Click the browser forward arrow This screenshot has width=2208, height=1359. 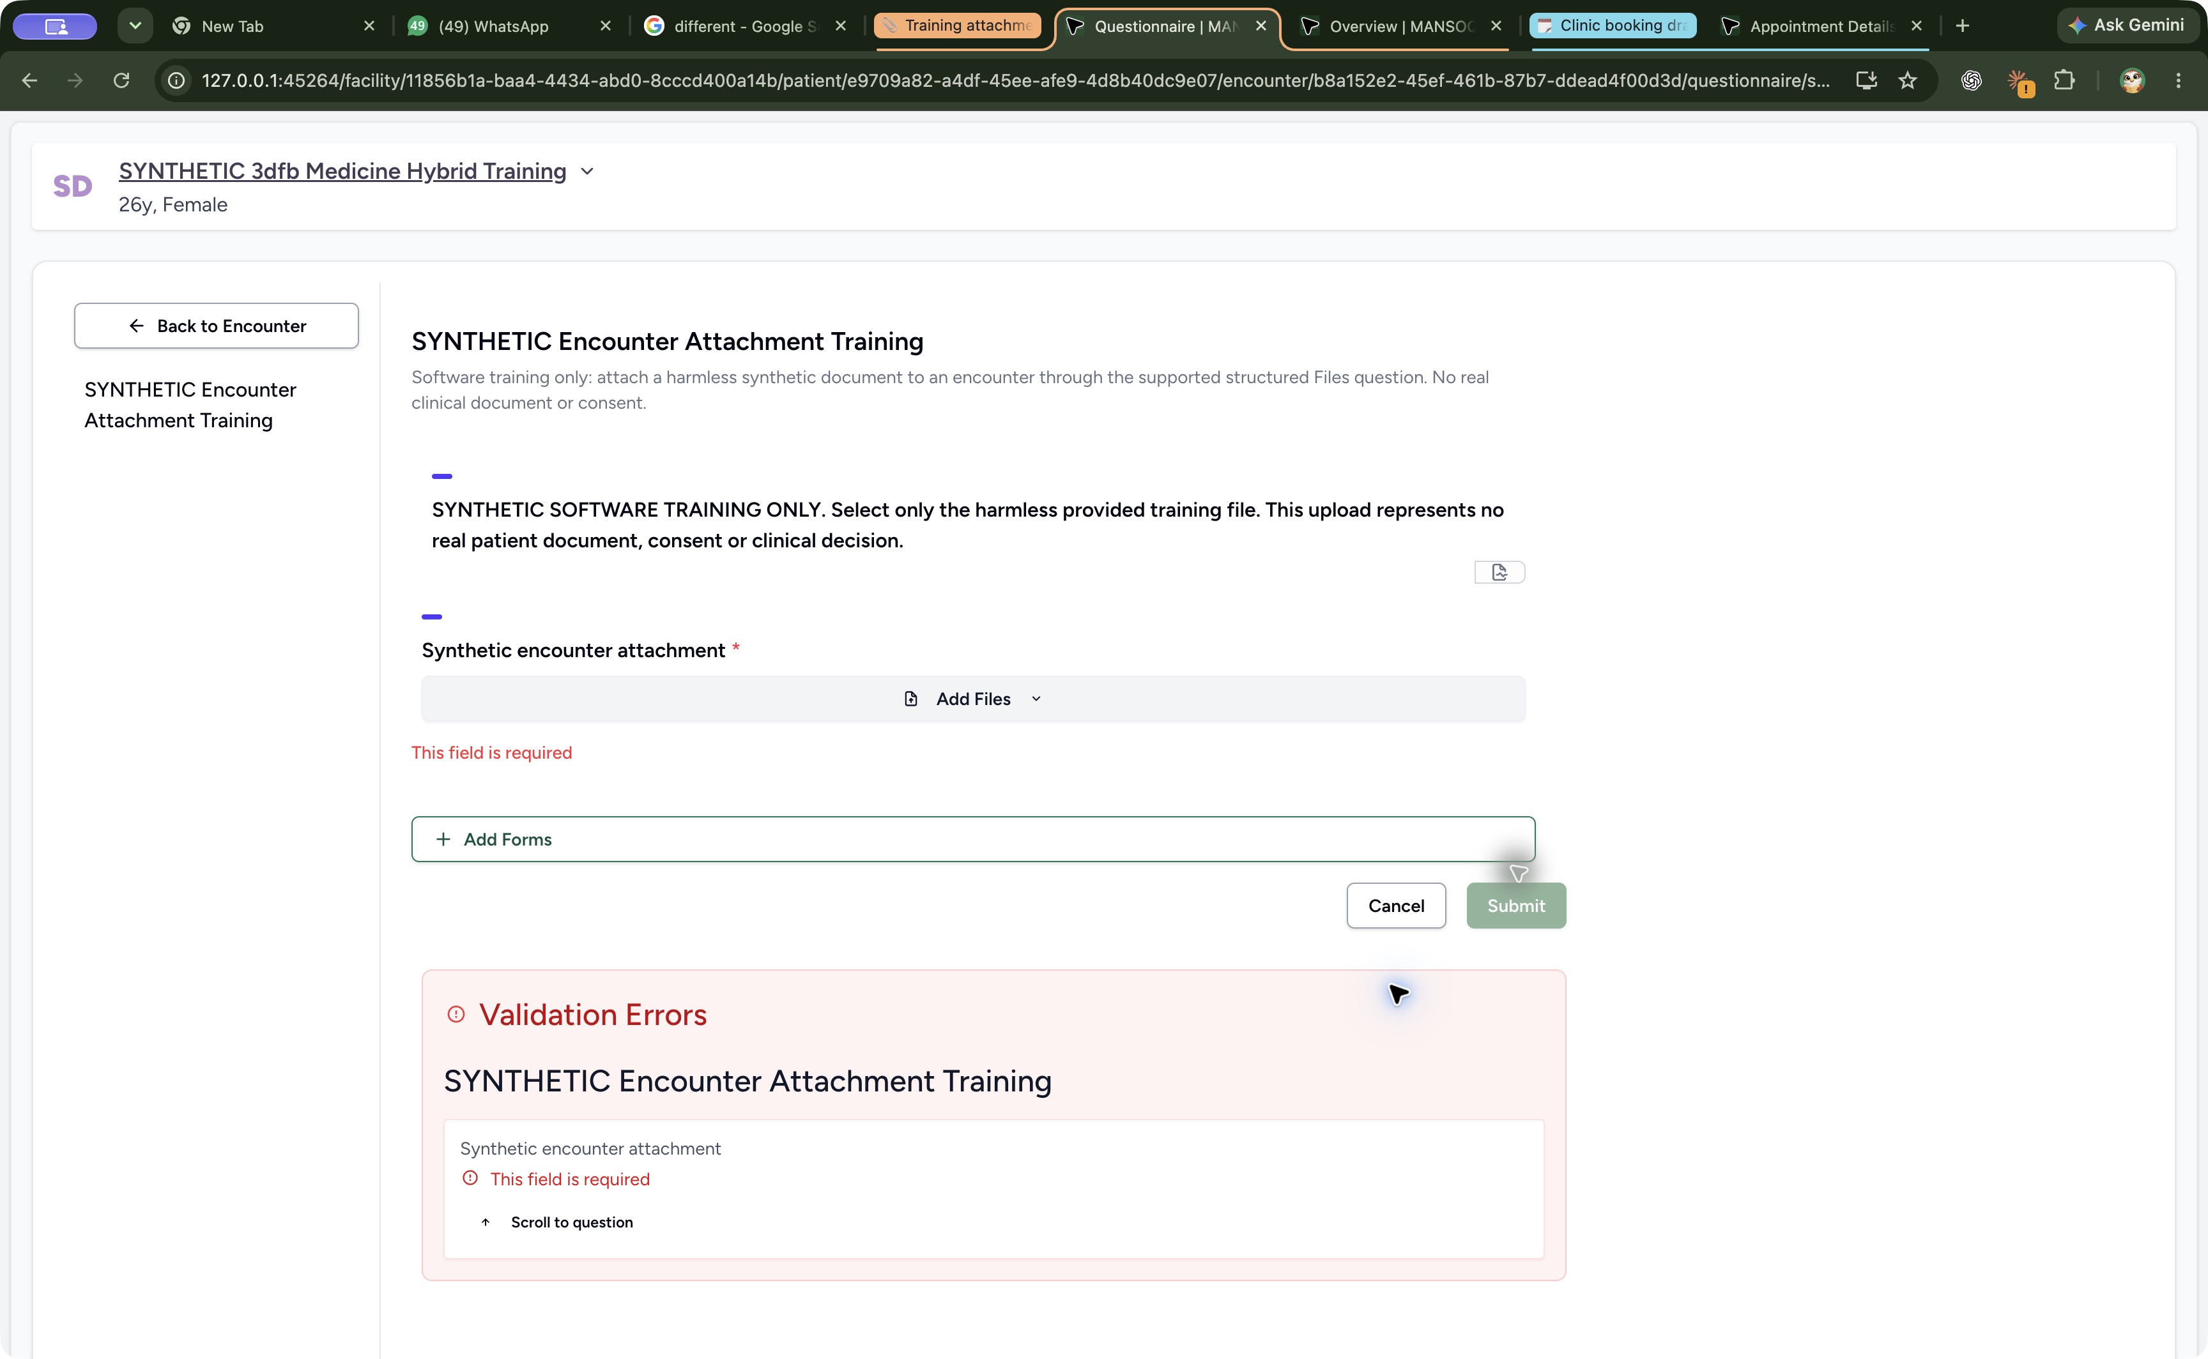coord(75,81)
